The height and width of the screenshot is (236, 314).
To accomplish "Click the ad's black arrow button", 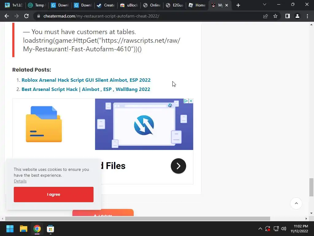I will click(x=178, y=166).
